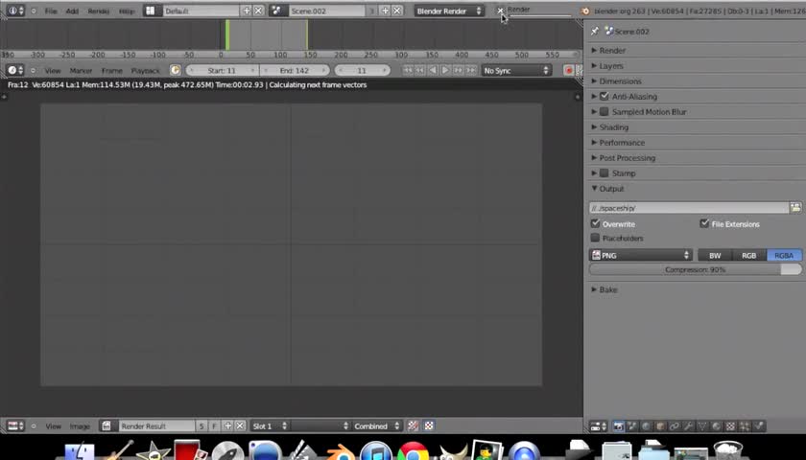The width and height of the screenshot is (806, 460).
Task: Click the Start: 11 frame field
Action: click(x=222, y=70)
